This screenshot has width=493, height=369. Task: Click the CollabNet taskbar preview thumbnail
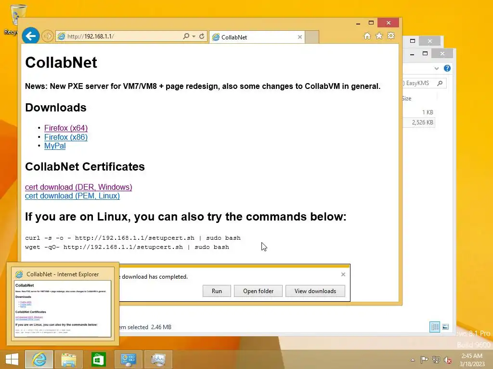[x=63, y=304]
